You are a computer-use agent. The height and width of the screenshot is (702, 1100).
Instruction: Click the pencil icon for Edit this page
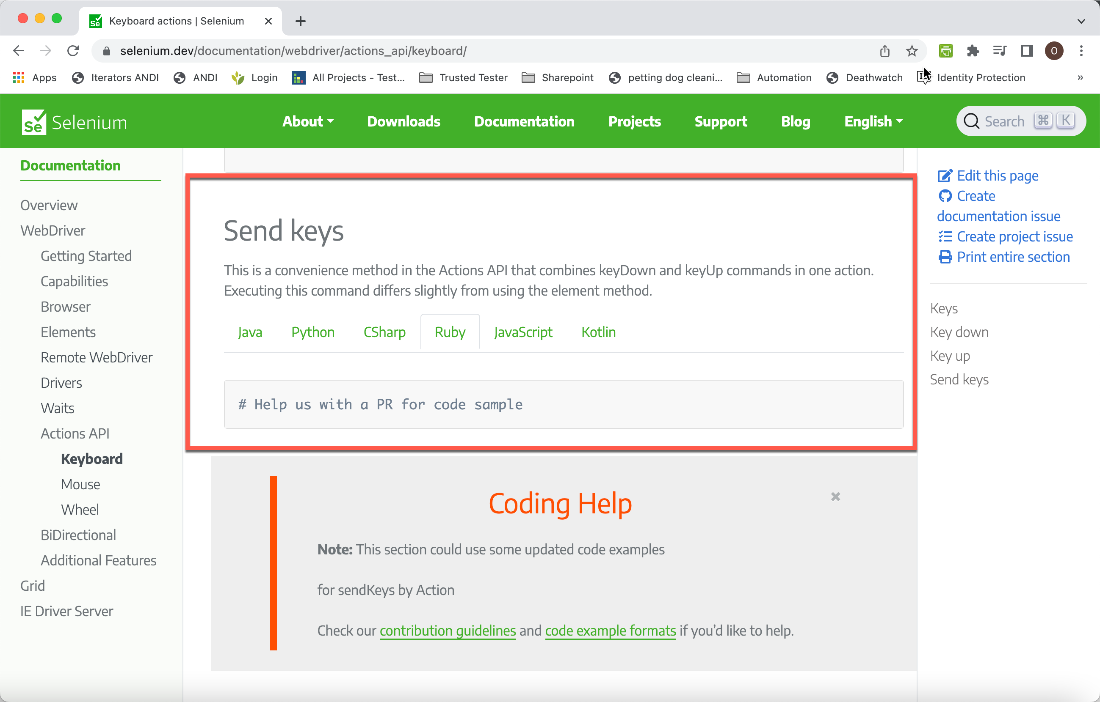(x=945, y=175)
